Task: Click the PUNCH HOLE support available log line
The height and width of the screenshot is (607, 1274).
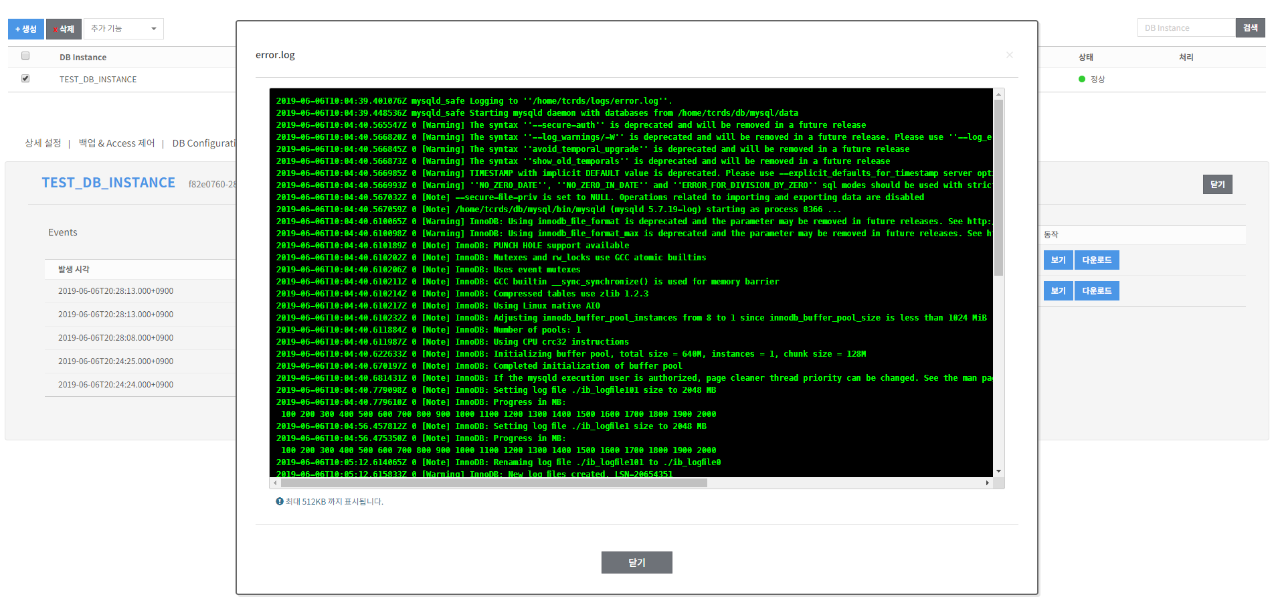Action: click(452, 246)
